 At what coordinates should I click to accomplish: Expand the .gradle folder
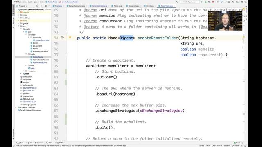[18, 12]
